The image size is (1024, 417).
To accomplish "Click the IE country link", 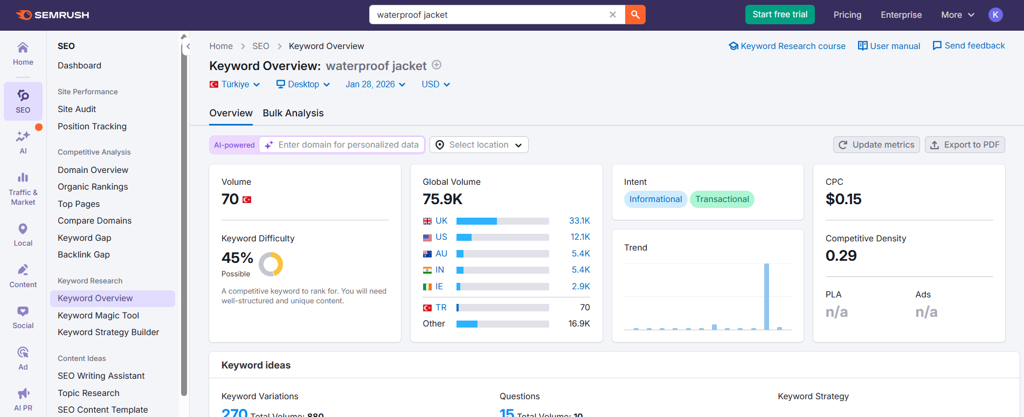I will pyautogui.click(x=439, y=287).
